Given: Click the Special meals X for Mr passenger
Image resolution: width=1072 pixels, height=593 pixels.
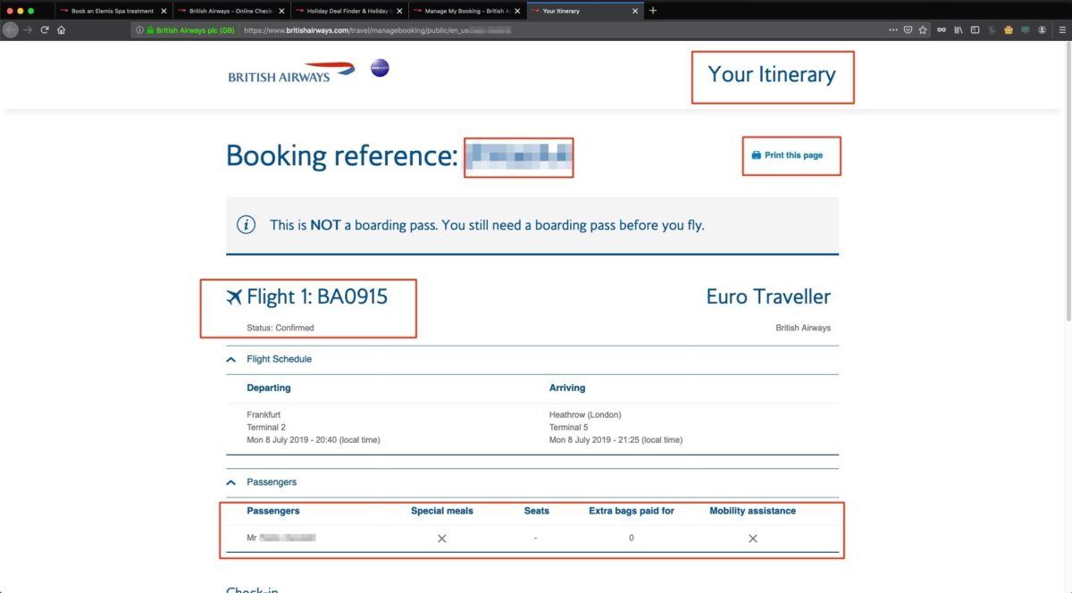Looking at the screenshot, I should point(441,539).
